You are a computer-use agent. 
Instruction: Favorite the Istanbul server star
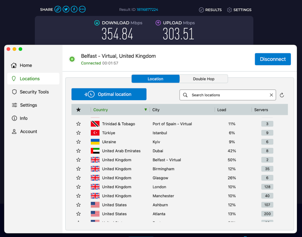point(78,133)
